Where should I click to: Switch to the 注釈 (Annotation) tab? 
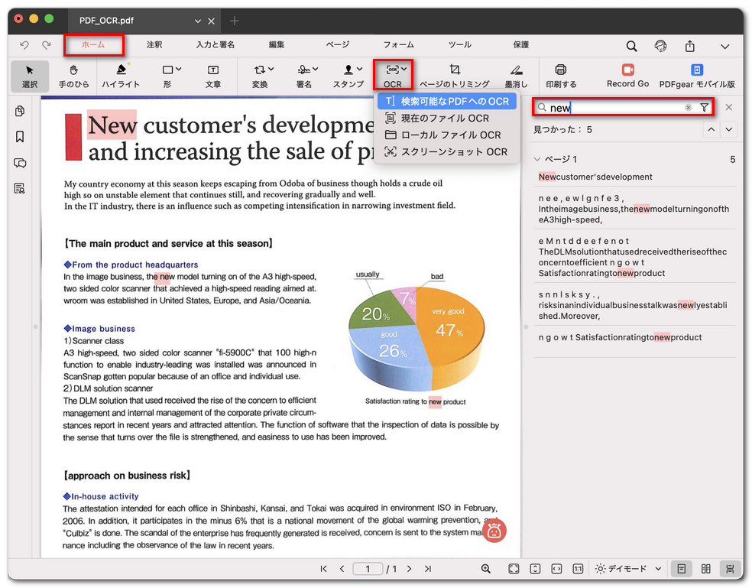[x=154, y=45]
